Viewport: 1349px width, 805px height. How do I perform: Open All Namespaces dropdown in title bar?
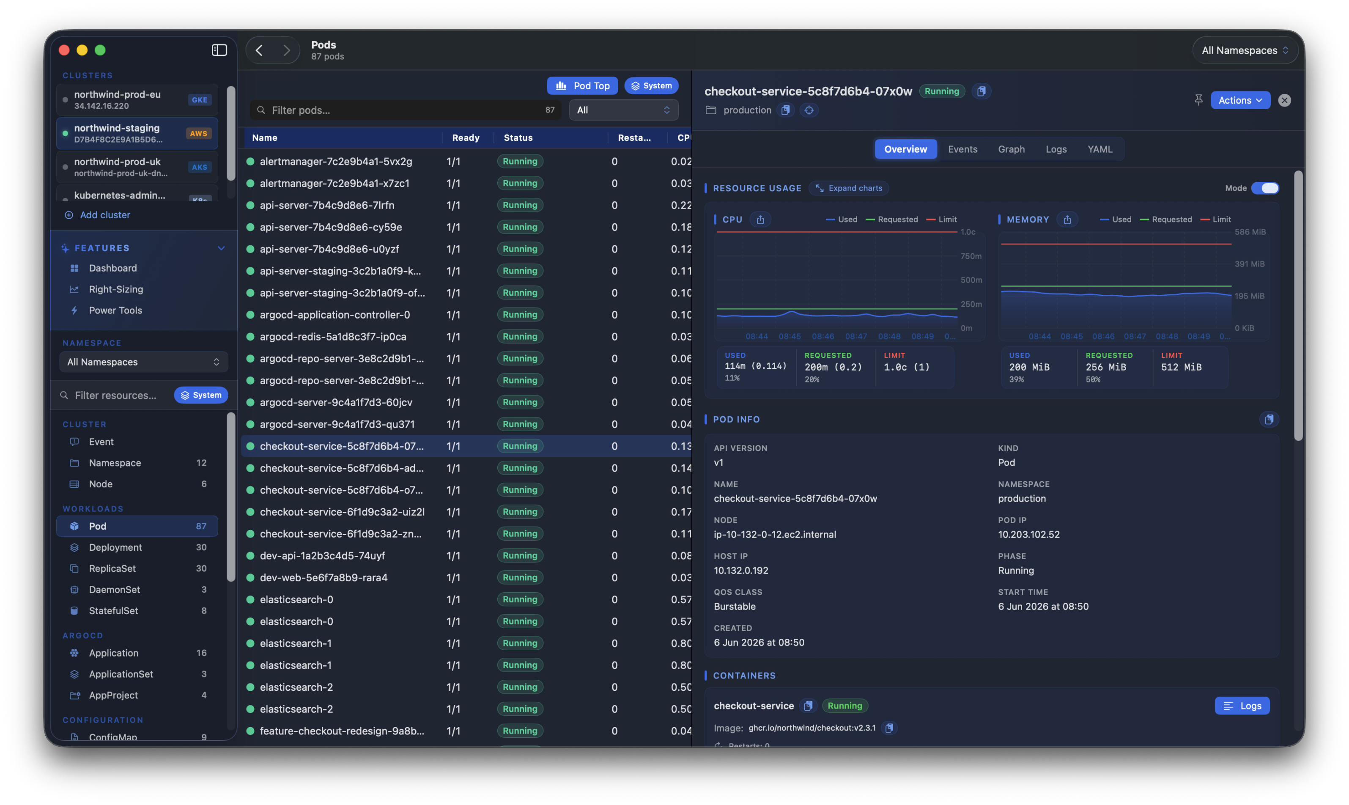(1245, 50)
